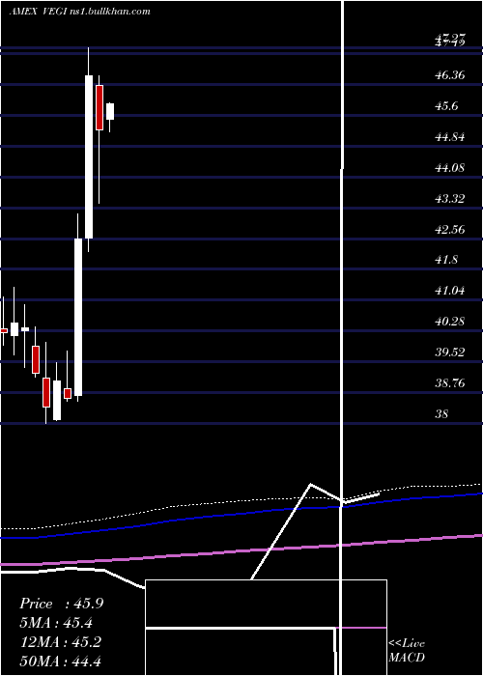Click the Price : 45.9 readout
This screenshot has height=676, width=483.
(61, 604)
